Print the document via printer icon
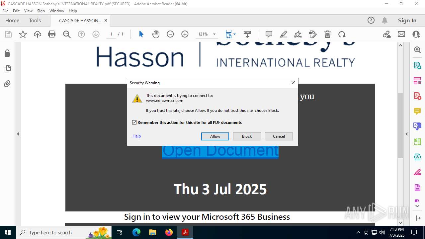 [x=52, y=34]
